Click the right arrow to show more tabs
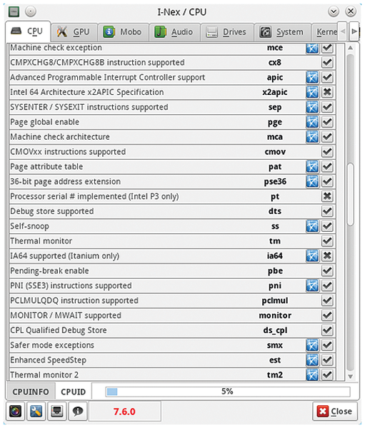Screen dimensions: 365x428 354,31
